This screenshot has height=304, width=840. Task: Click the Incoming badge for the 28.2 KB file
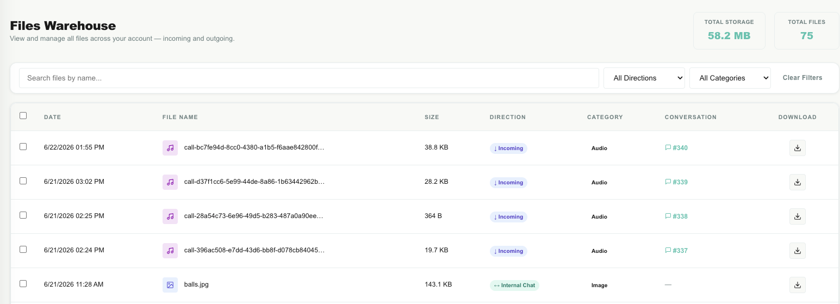[508, 182]
